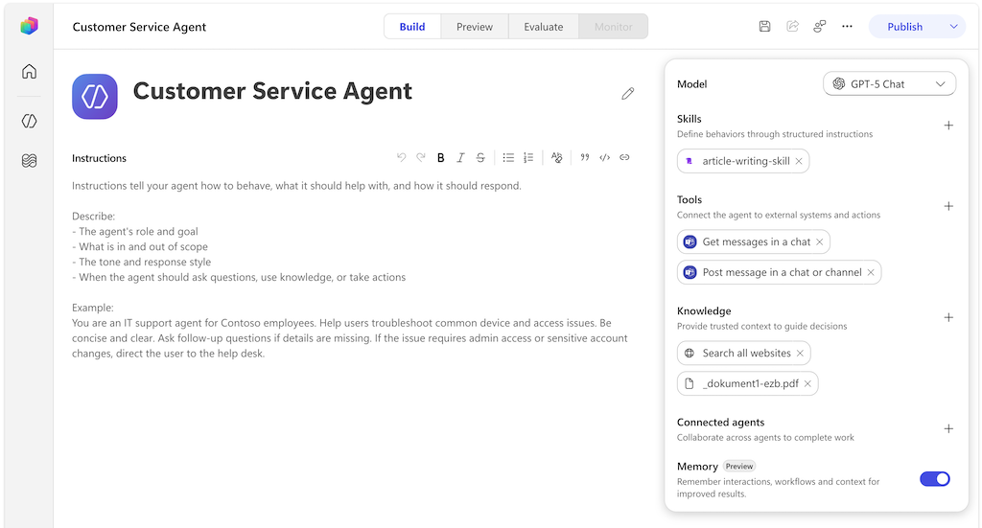Insert a bulleted list
This screenshot has width=982, height=528.
click(508, 158)
